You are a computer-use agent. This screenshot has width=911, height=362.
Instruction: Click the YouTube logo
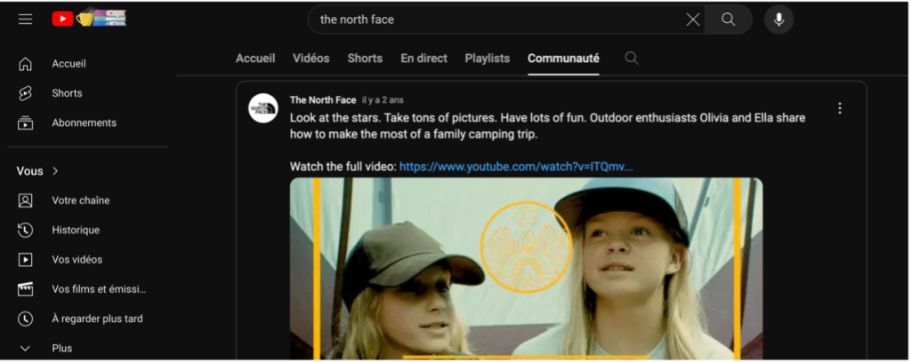[63, 19]
